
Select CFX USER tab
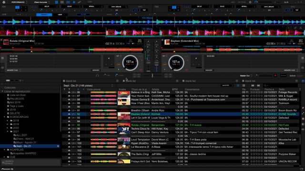pyautogui.click(x=60, y=15)
